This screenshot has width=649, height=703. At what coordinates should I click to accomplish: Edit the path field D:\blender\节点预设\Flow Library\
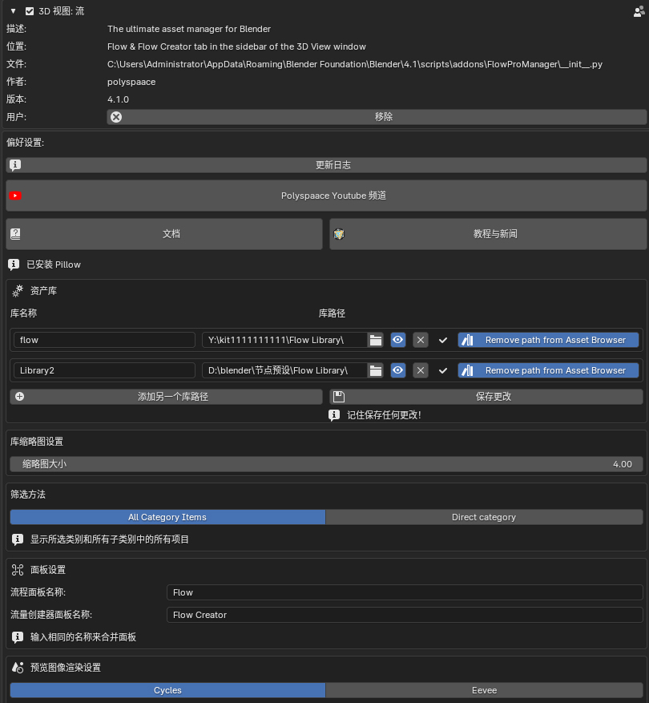coord(284,370)
